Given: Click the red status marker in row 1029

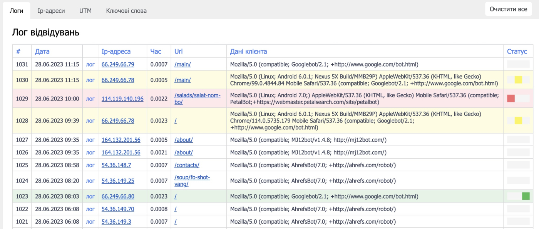Looking at the screenshot, I should (x=511, y=99).
